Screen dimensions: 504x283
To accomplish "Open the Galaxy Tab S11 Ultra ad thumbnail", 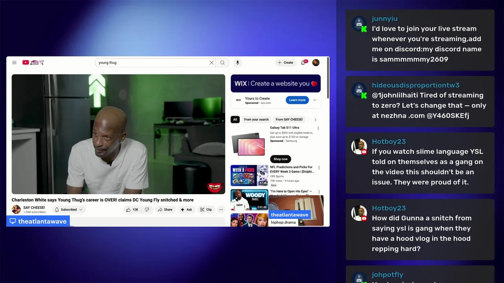I will pos(249,144).
